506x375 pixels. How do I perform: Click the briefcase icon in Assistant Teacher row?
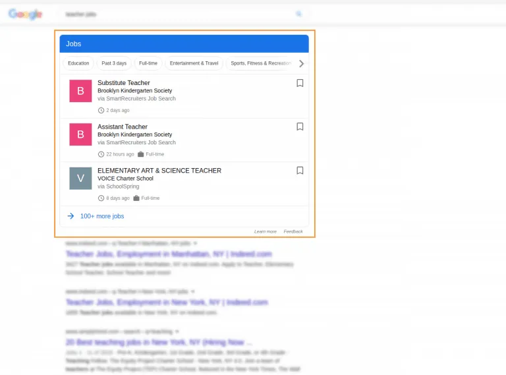pyautogui.click(x=141, y=154)
